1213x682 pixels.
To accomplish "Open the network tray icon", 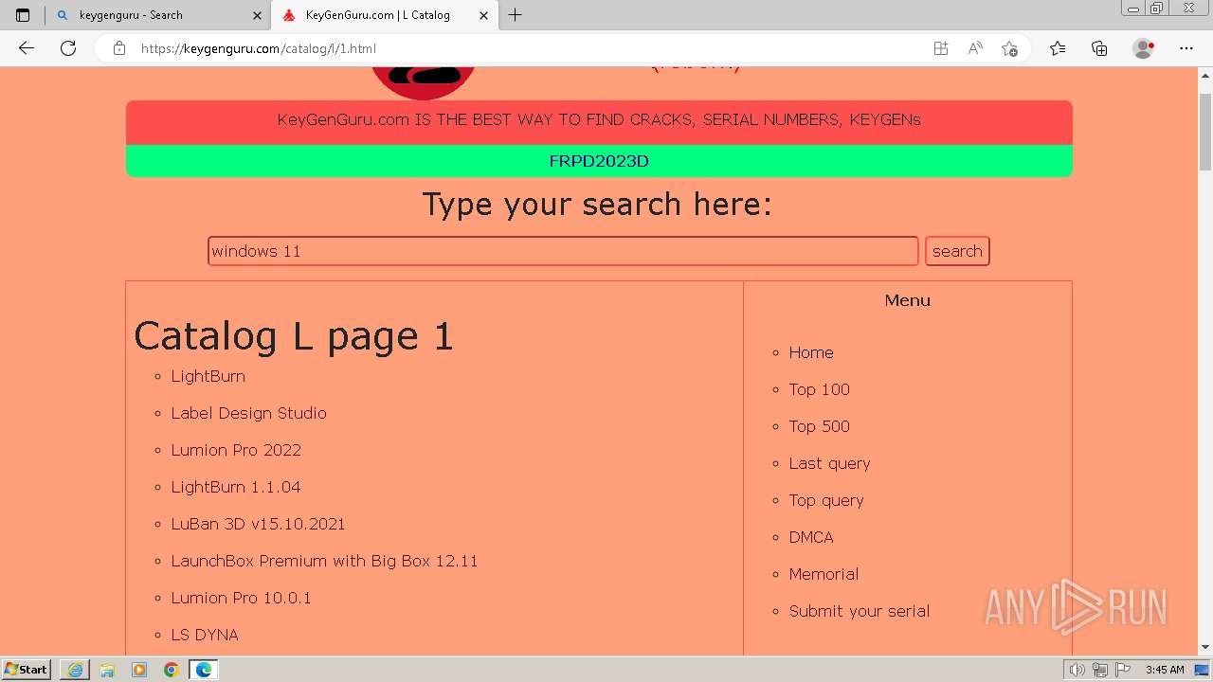I will (1100, 670).
